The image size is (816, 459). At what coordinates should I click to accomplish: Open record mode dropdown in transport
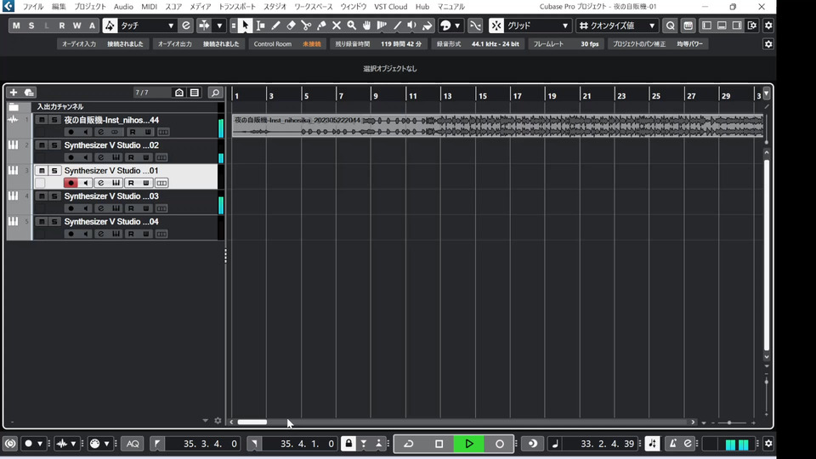click(x=40, y=444)
